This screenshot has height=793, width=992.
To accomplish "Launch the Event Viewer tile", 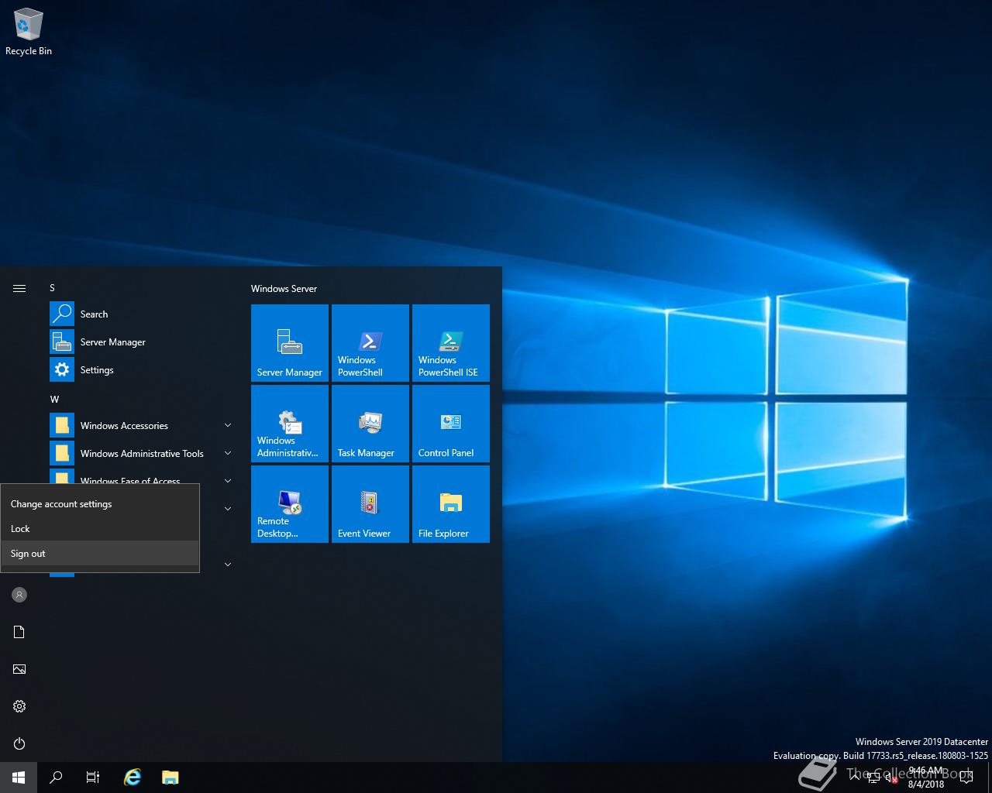I will 370,504.
